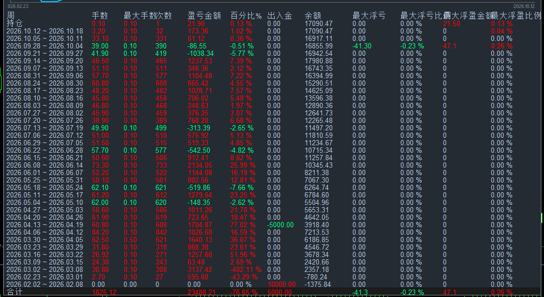Select week row 2026.07.06 ~ 2026.07.12
The height and width of the screenshot is (297, 544).
point(45,136)
